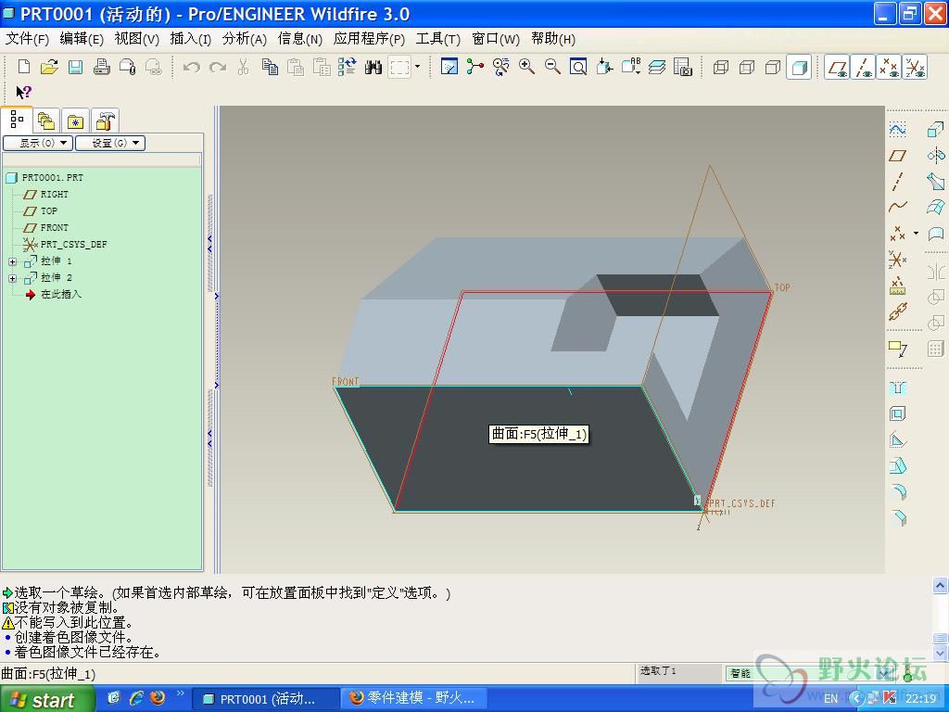Viewport: 949px width, 712px height.
Task: Select the Coordinate System tool
Action: tap(897, 260)
